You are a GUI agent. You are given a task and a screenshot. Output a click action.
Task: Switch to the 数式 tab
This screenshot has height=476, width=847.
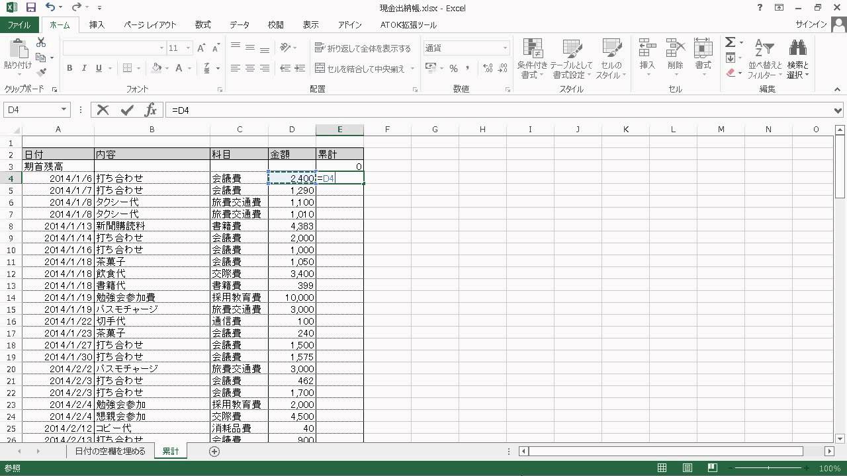click(x=202, y=25)
